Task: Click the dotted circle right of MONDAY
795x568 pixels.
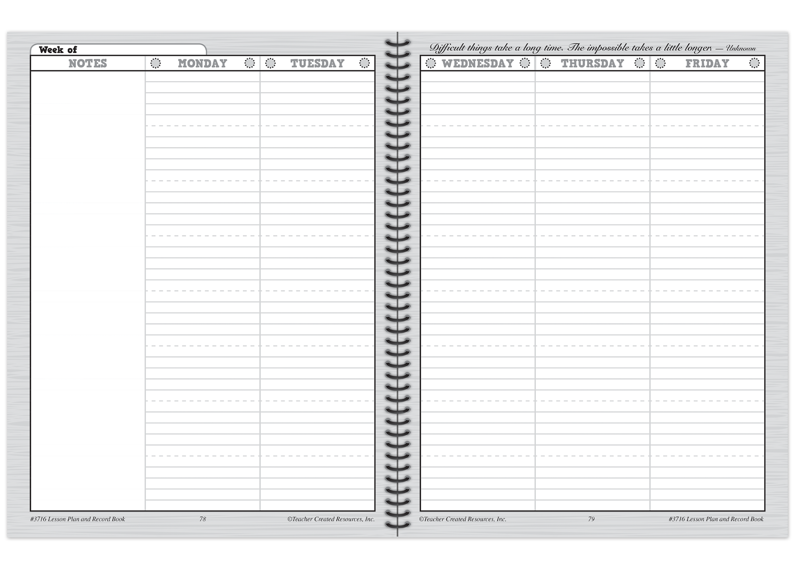Action: tap(250, 63)
